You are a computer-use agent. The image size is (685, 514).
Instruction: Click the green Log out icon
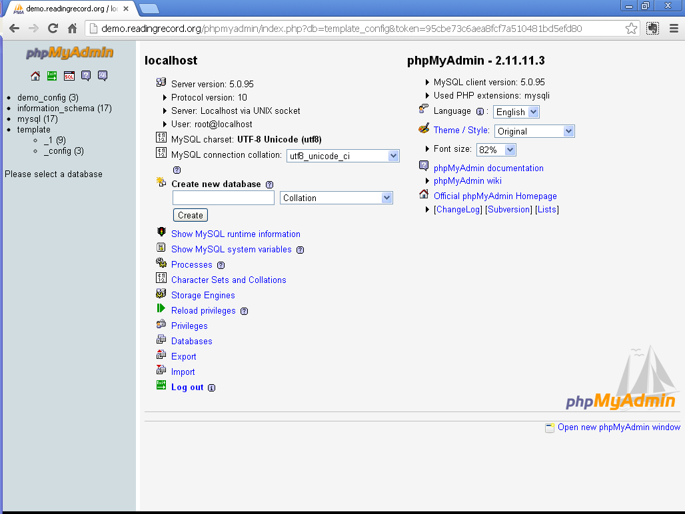point(161,385)
